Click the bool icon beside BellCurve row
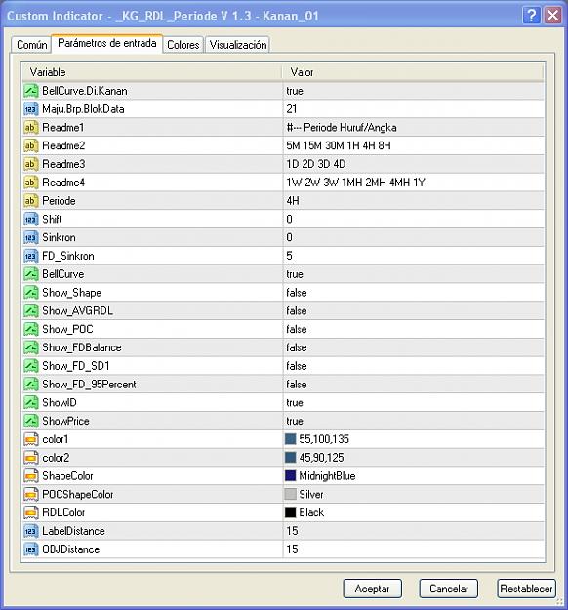568x610 pixels. click(30, 274)
